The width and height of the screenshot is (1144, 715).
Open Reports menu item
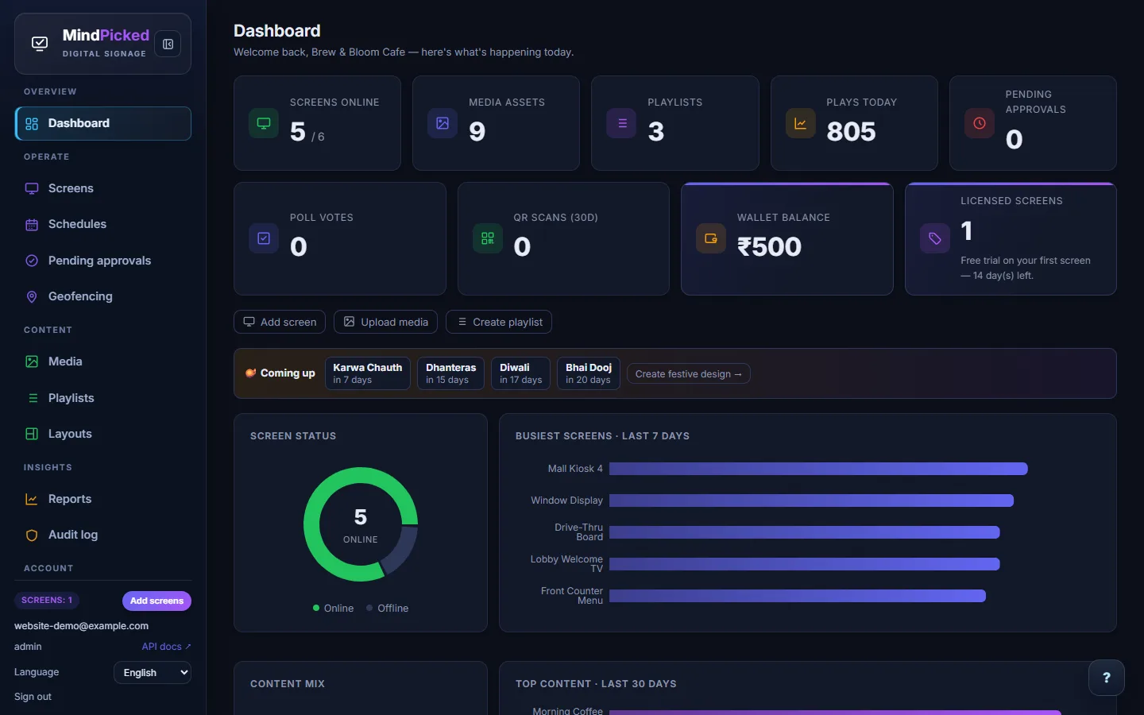click(x=103, y=499)
